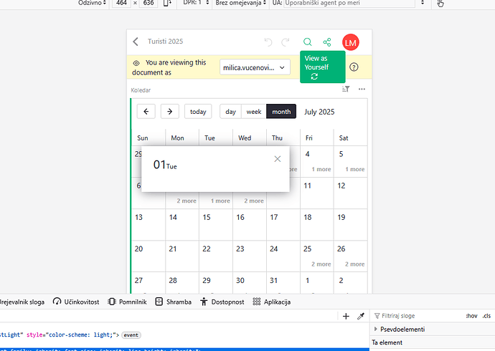The image size is (495, 351).
Task: Click the viewport height field 636
Action: 148,3
